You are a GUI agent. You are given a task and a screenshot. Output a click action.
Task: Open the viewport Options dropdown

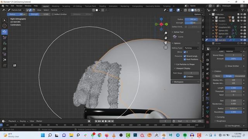tap(198, 14)
